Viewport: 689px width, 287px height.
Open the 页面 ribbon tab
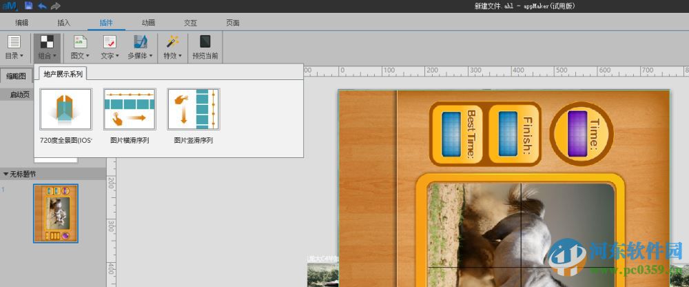(232, 23)
